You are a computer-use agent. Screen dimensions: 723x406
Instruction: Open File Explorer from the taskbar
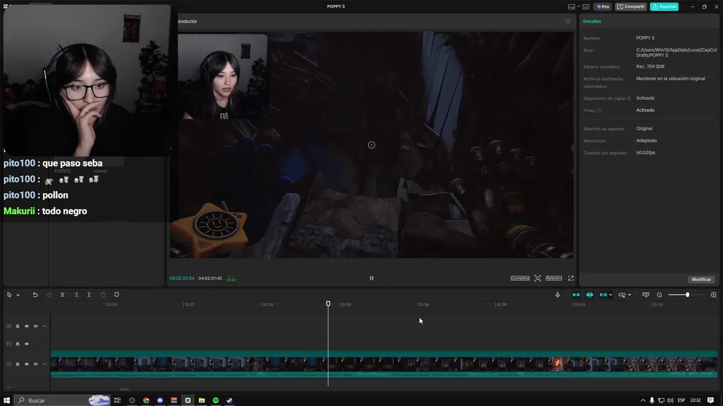coord(202,400)
